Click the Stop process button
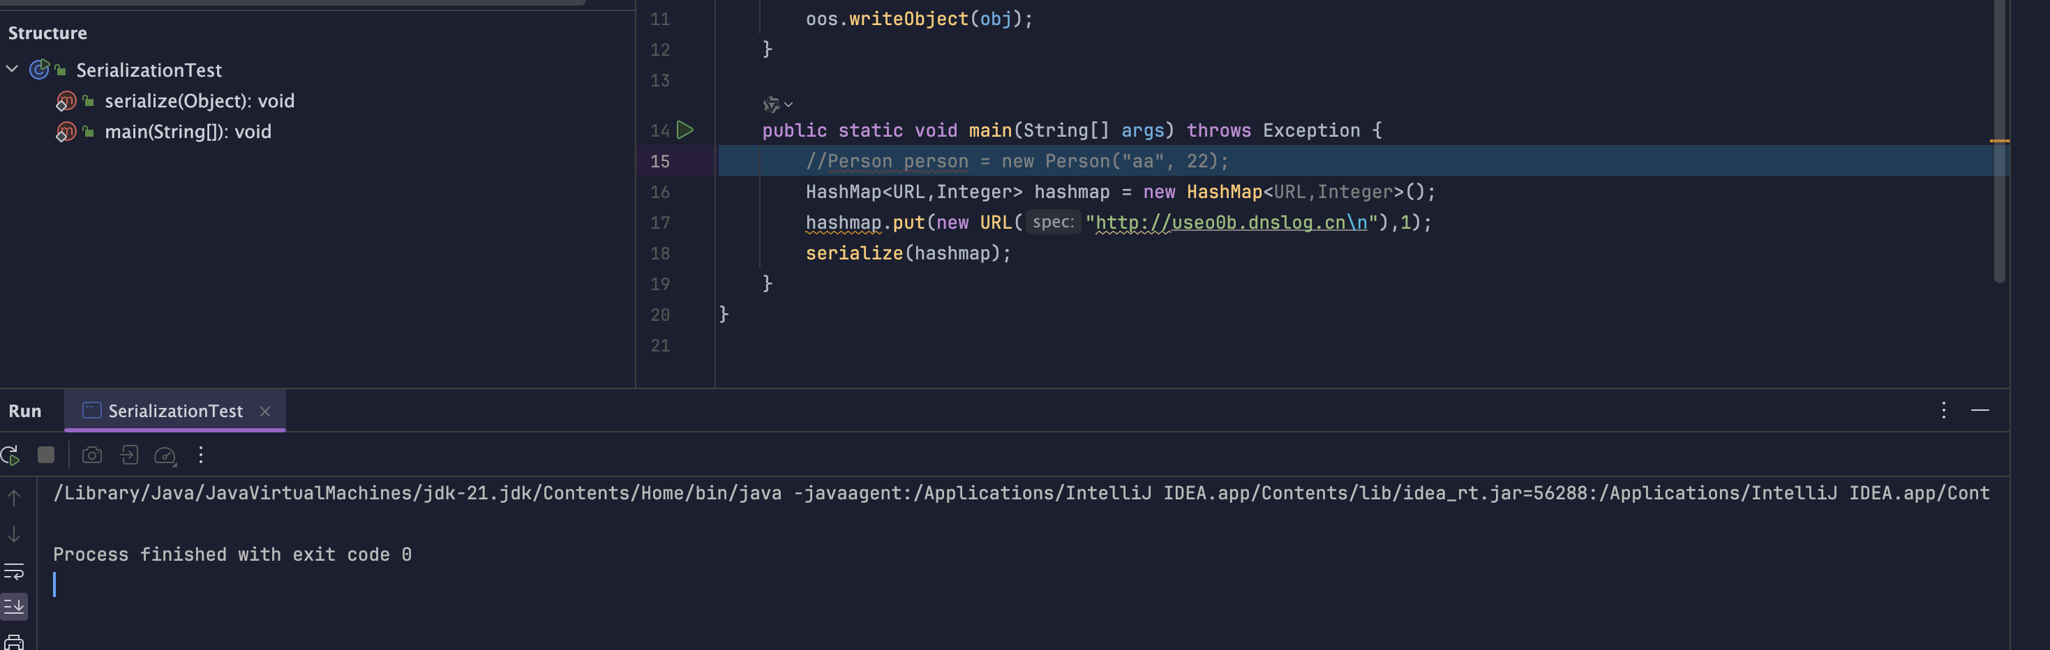This screenshot has height=650, width=2050. coord(46,455)
